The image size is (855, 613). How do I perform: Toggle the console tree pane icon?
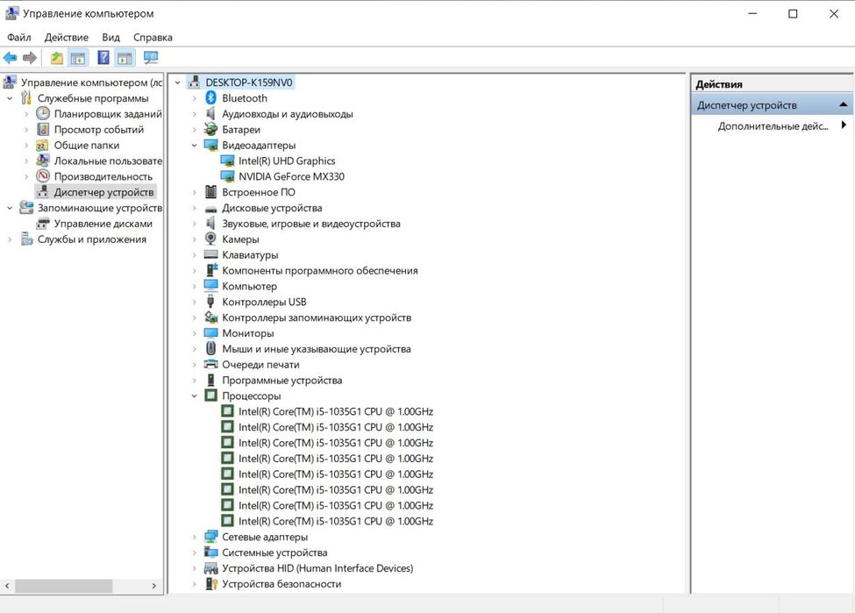click(x=78, y=57)
